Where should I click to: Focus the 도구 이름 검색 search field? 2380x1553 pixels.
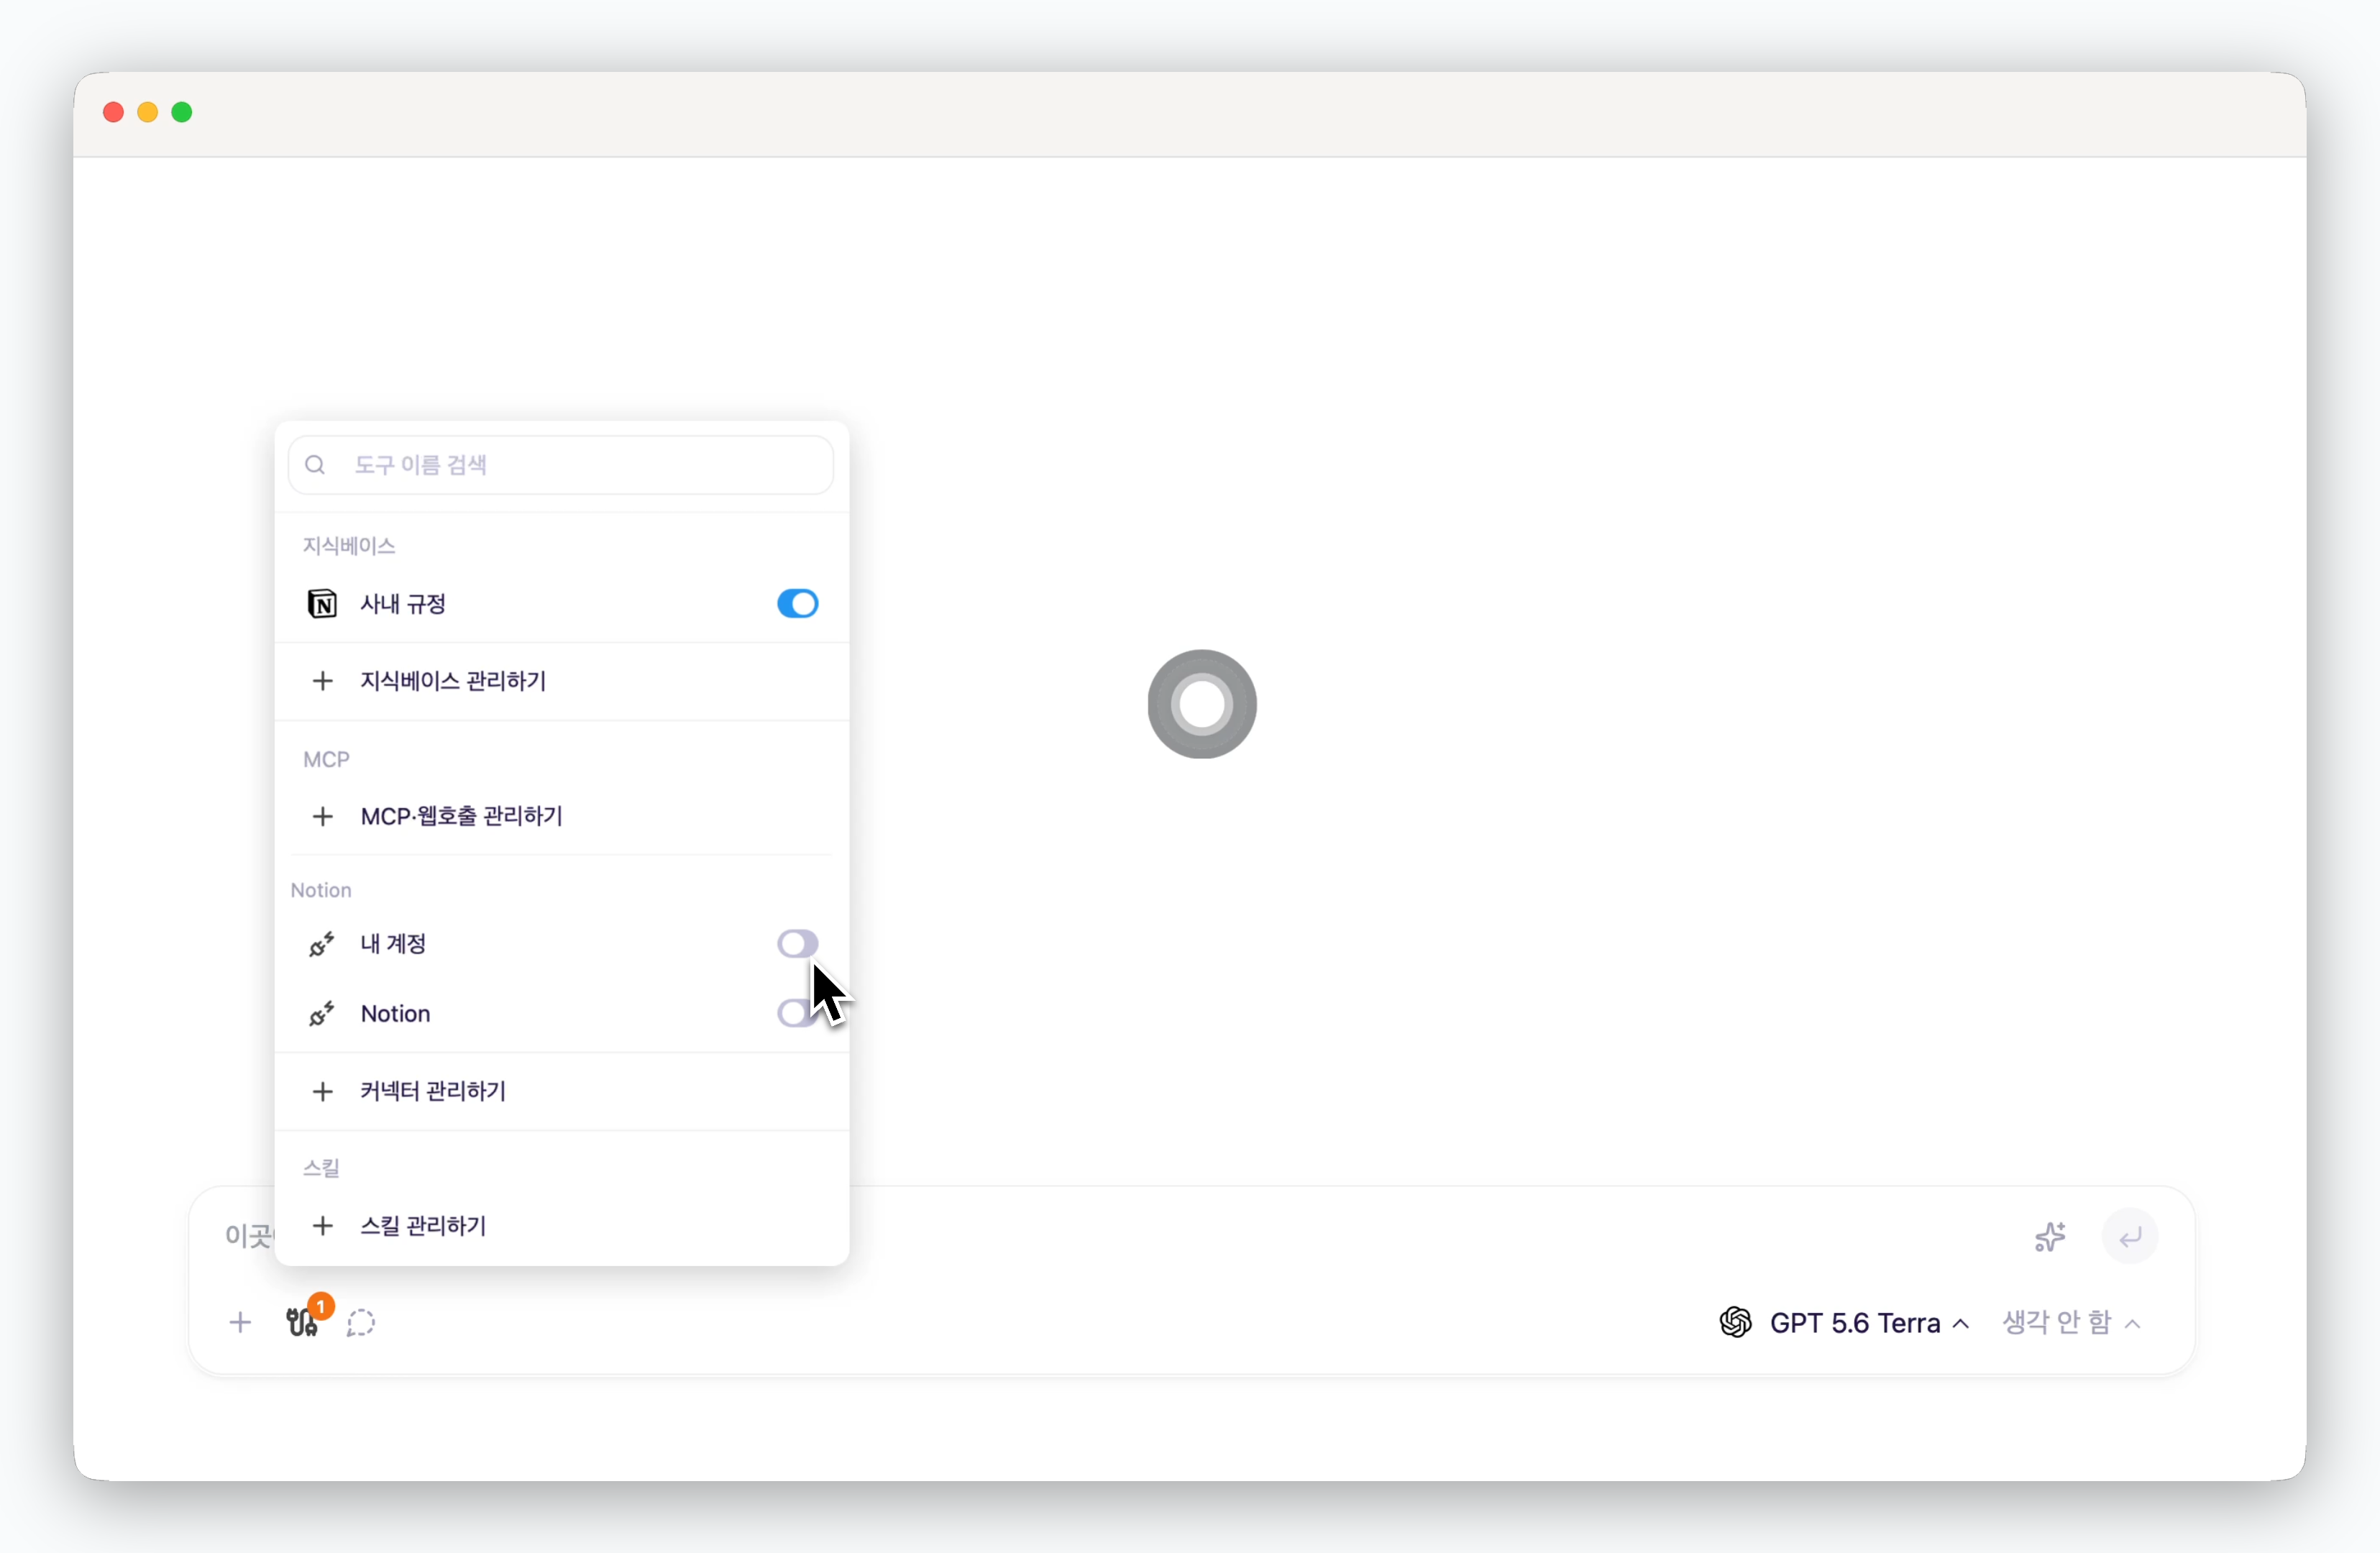click(x=561, y=464)
